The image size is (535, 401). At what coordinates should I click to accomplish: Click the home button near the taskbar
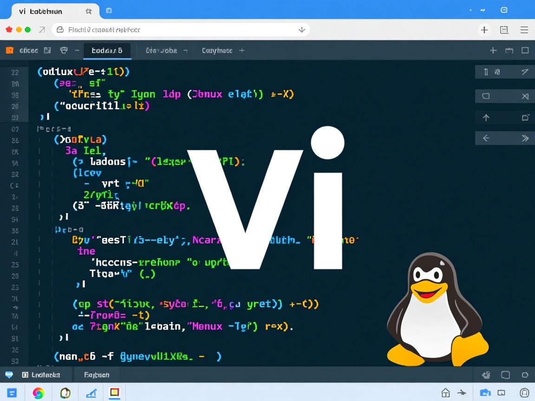coord(445,393)
